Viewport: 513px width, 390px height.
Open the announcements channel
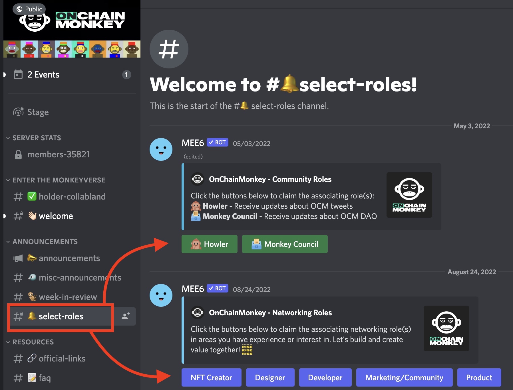(72, 258)
